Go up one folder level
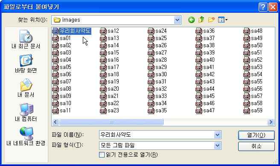Screen dimensions: 280x166 point(201,20)
